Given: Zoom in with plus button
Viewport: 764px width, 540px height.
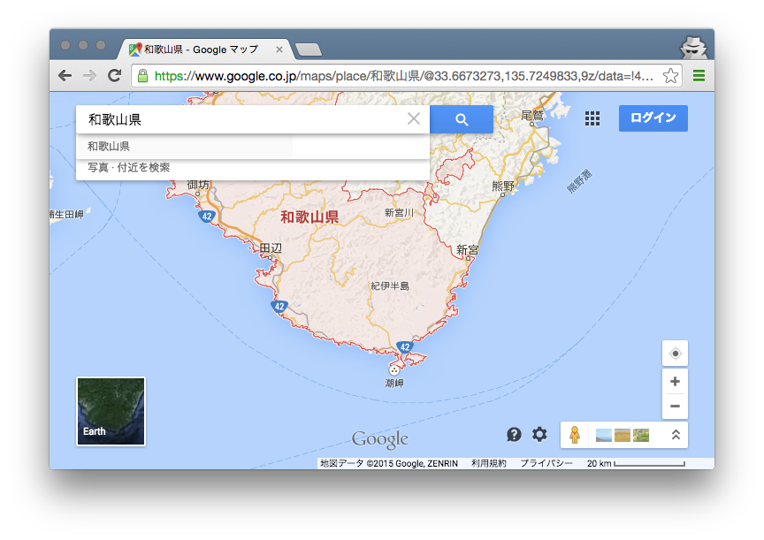Looking at the screenshot, I should pos(675,381).
